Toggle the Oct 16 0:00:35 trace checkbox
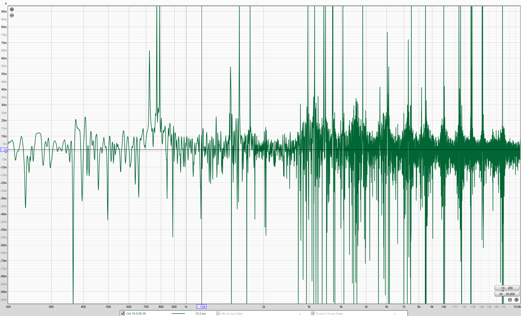This screenshot has height=316, width=521. point(123,313)
